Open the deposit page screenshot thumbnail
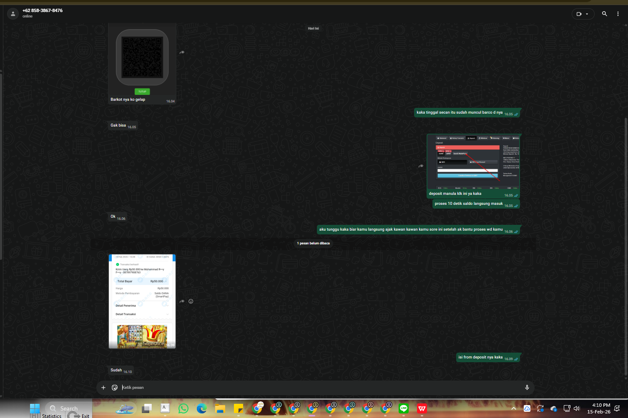The width and height of the screenshot is (628, 418). [x=473, y=162]
